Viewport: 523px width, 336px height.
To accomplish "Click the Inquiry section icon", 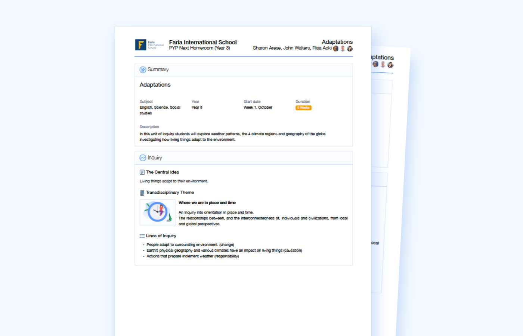I will coord(143,158).
